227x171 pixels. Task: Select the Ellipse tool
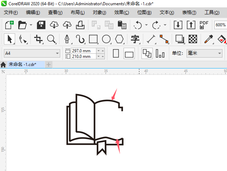(x=106, y=39)
